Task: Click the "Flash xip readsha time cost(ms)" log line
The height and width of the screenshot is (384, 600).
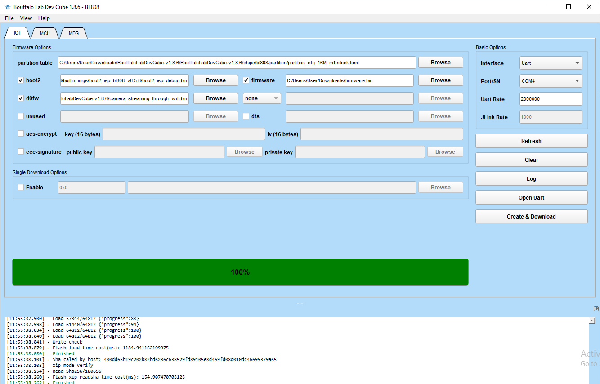Action: pos(96,377)
